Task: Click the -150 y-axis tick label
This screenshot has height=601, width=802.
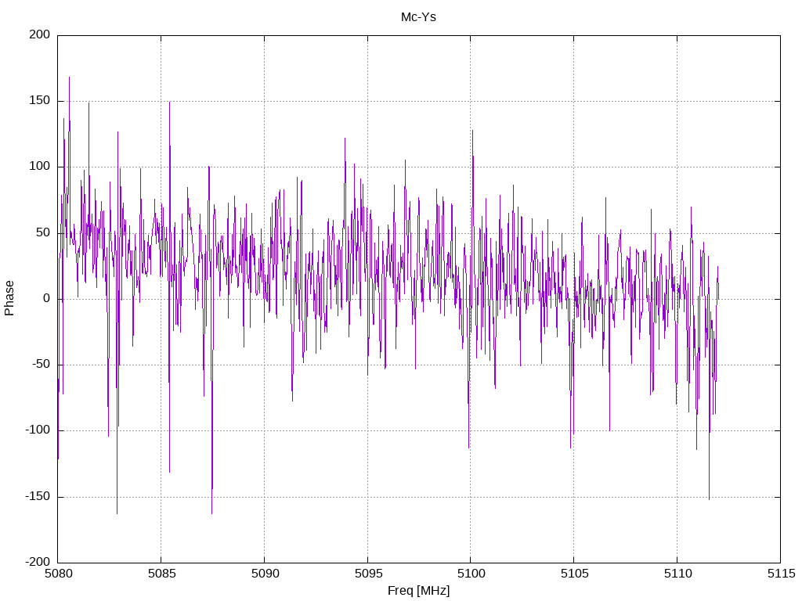Action: point(38,496)
